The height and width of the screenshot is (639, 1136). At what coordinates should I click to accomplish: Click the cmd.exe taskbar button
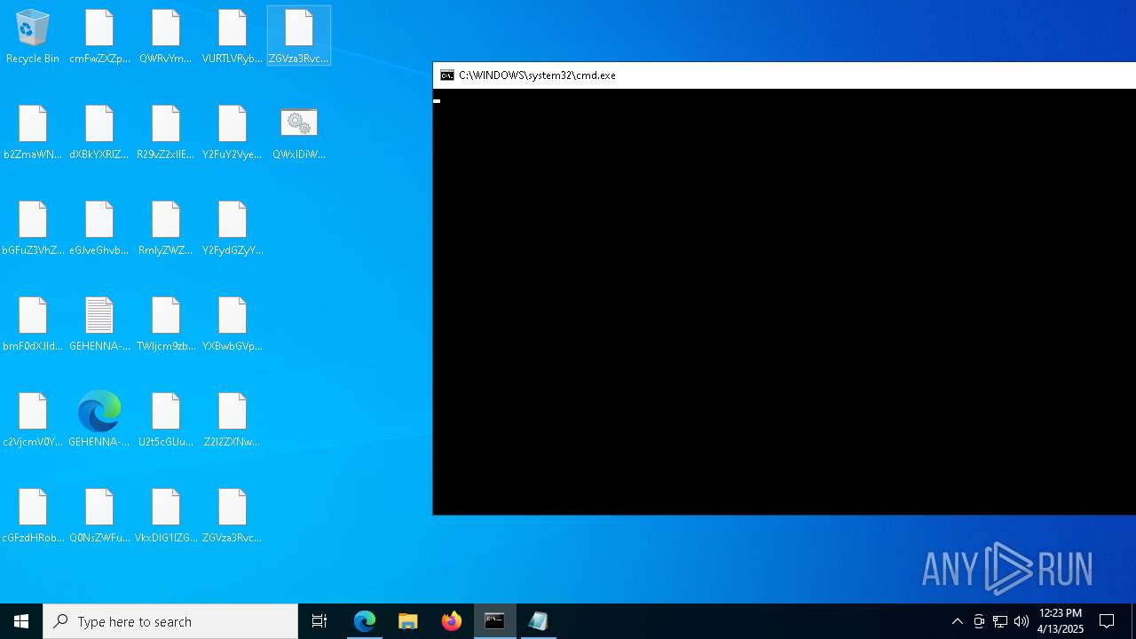pos(495,621)
